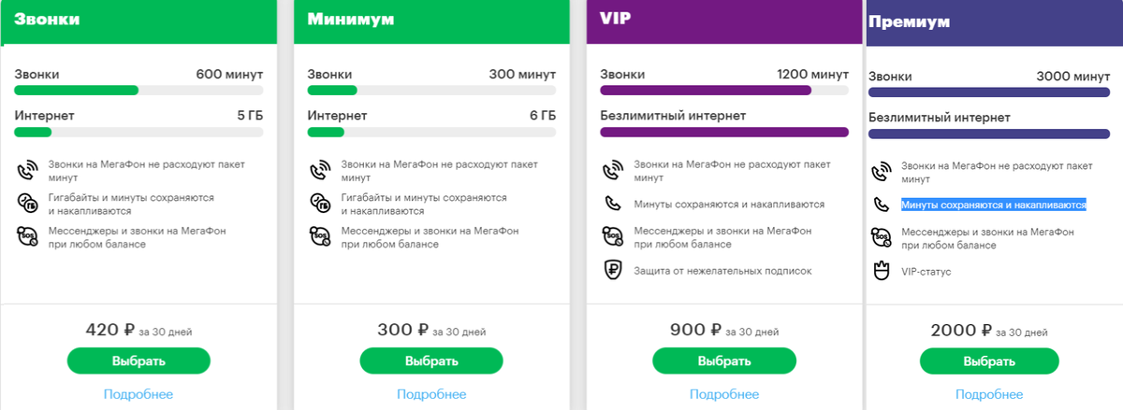Click the phone-calls icon in the Звонки plan
1123x410 pixels.
tap(28, 171)
